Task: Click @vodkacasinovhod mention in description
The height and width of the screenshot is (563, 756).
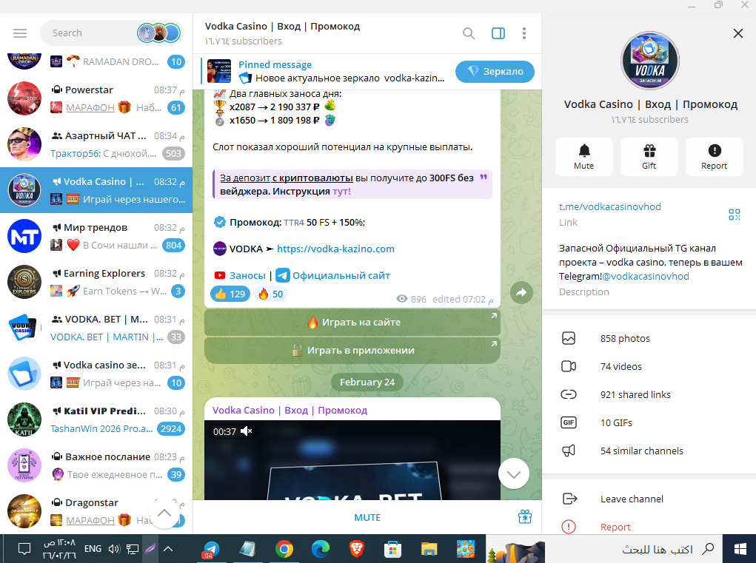Action: pyautogui.click(x=646, y=277)
